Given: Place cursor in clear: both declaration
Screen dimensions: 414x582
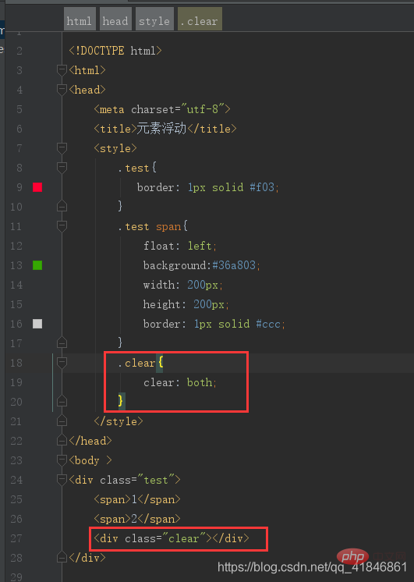Looking at the screenshot, I should tap(180, 382).
